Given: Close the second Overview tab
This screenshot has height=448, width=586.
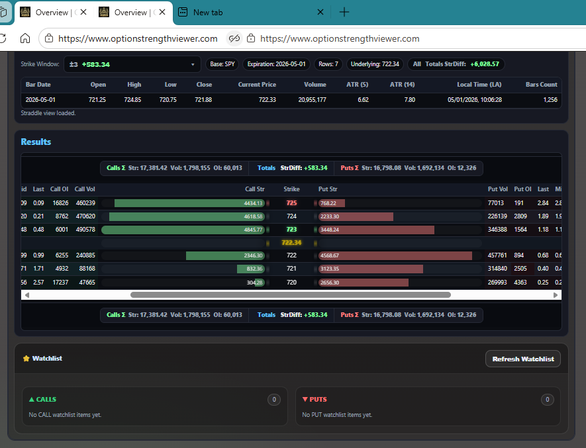Looking at the screenshot, I should (x=162, y=12).
